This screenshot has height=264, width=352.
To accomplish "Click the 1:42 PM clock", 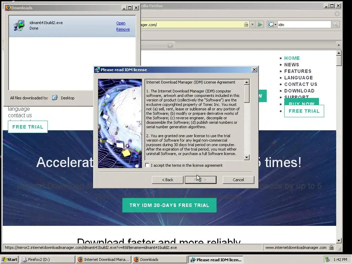I will coord(340,260).
